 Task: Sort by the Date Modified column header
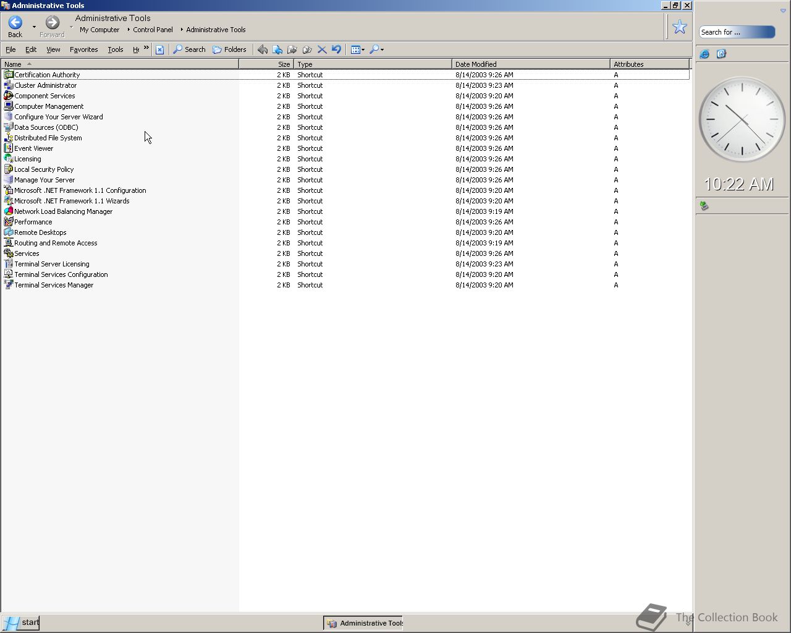[x=531, y=64]
